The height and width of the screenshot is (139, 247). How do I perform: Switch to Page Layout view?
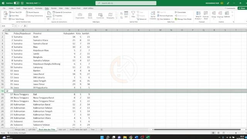tap(218, 133)
